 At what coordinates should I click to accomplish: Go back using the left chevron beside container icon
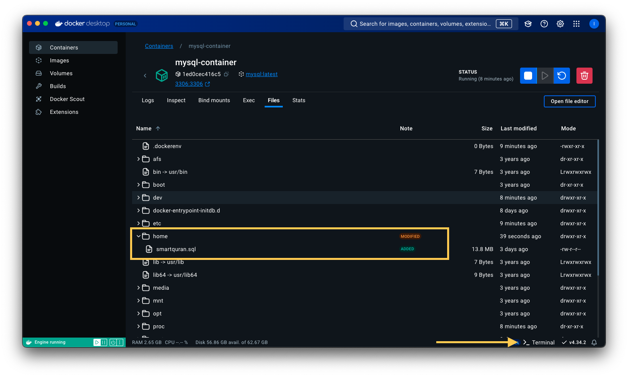[145, 76]
